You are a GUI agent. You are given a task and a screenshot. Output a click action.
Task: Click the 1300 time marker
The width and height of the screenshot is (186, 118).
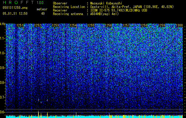tap(179, 25)
